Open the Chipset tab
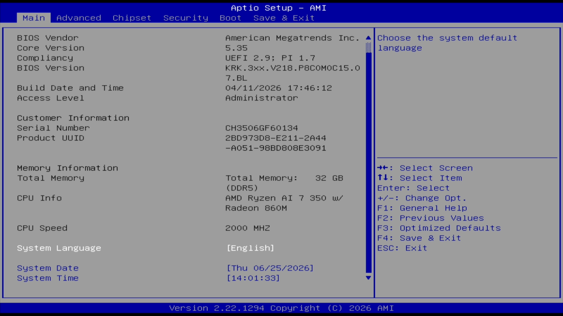The height and width of the screenshot is (316, 563). pyautogui.click(x=132, y=18)
